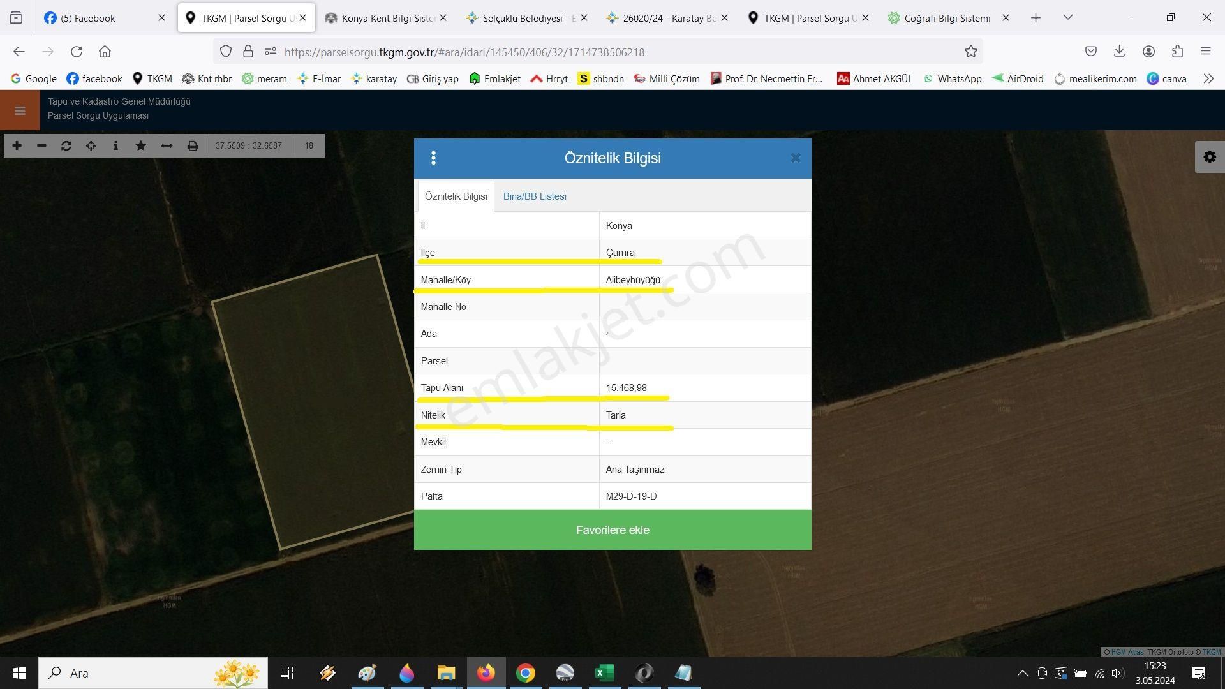Click the zoom in icon on map toolbar
The image size is (1225, 689).
tap(16, 145)
